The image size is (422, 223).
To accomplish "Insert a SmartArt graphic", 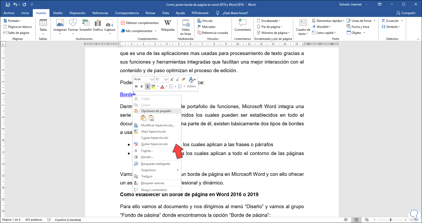I will (x=85, y=26).
